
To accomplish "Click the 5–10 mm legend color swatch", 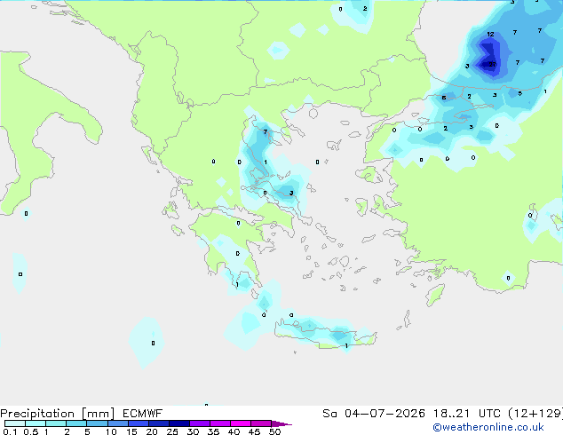I will 97,423.
